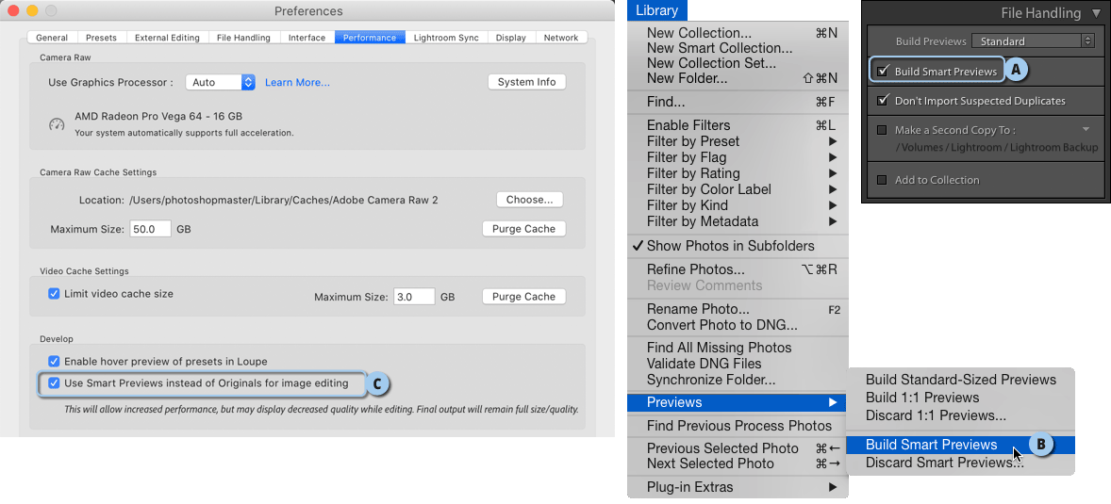Click the speedometer icon beside AMD Radeon Pro

(x=57, y=123)
